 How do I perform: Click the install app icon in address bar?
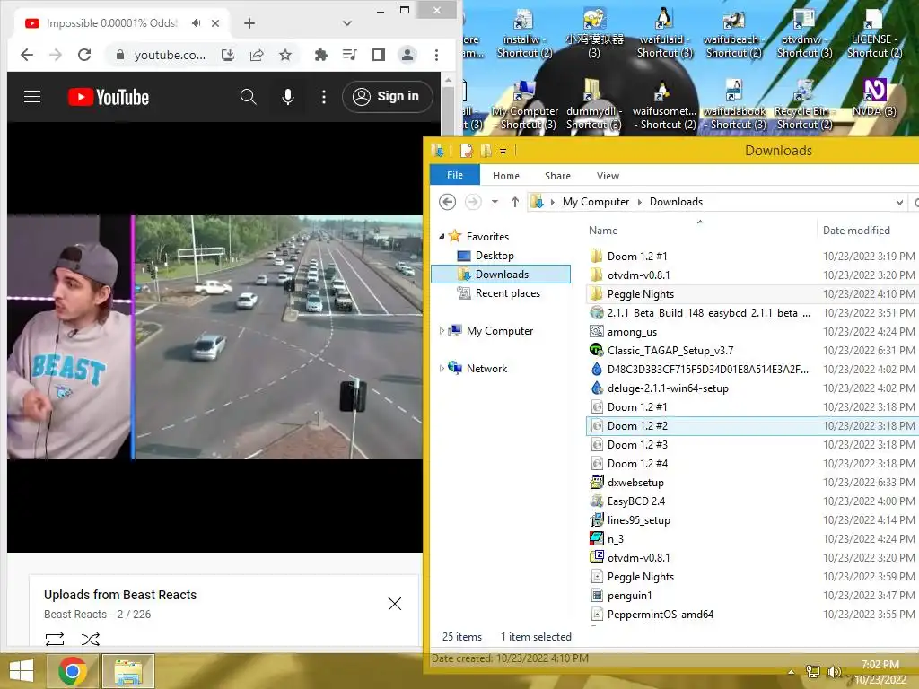point(228,55)
